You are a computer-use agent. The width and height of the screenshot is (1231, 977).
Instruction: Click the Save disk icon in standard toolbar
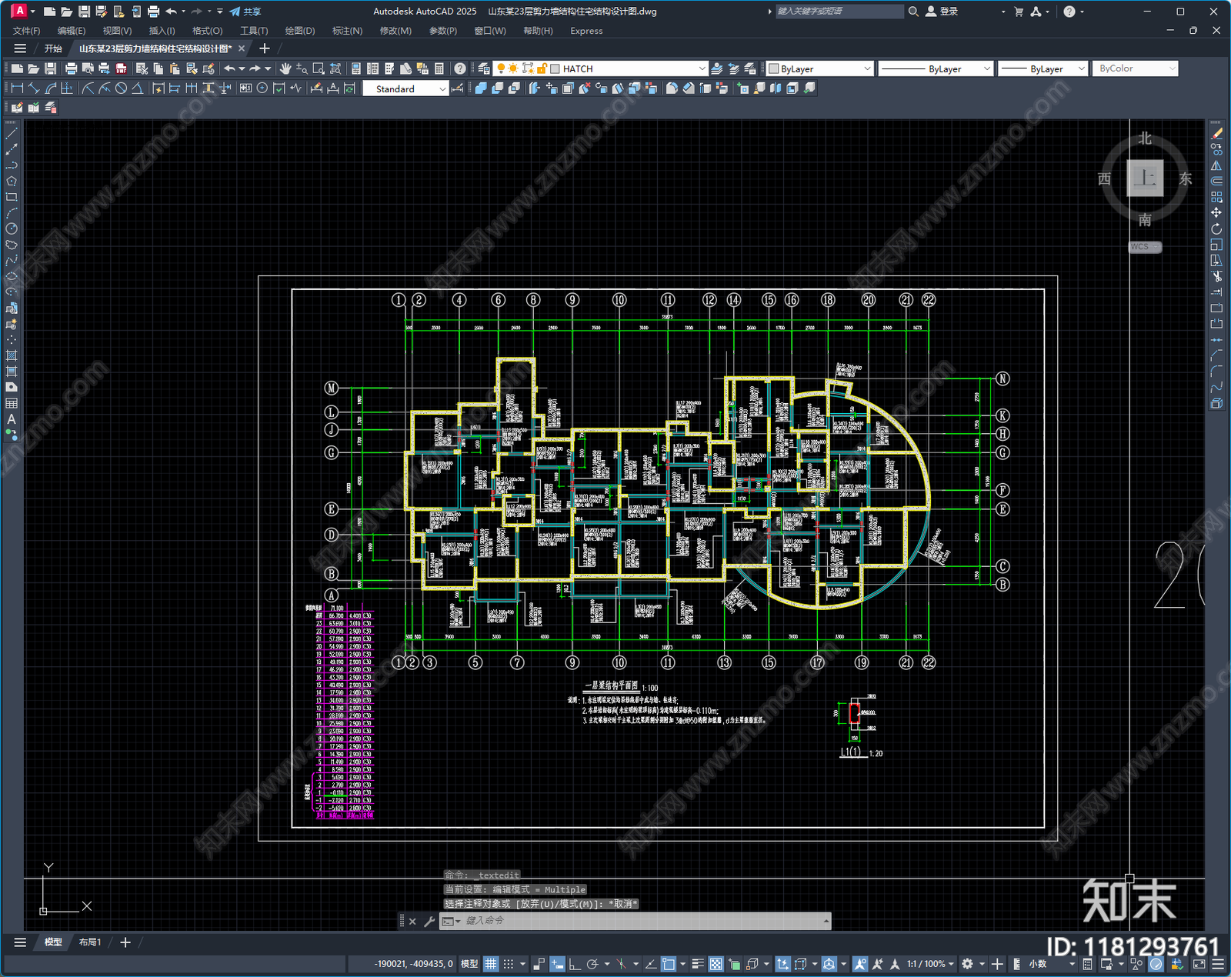click(50, 68)
